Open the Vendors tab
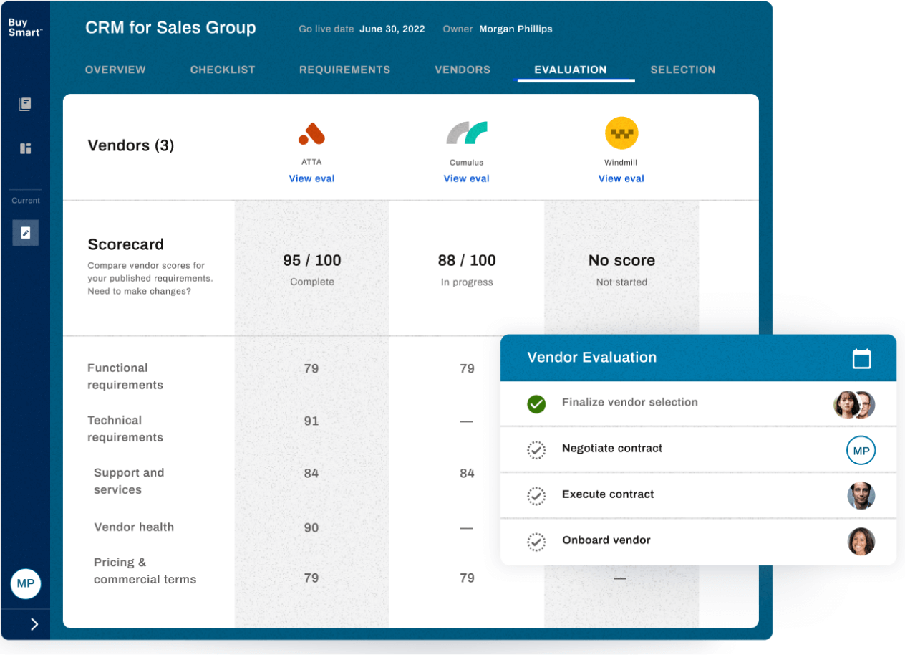 point(463,70)
